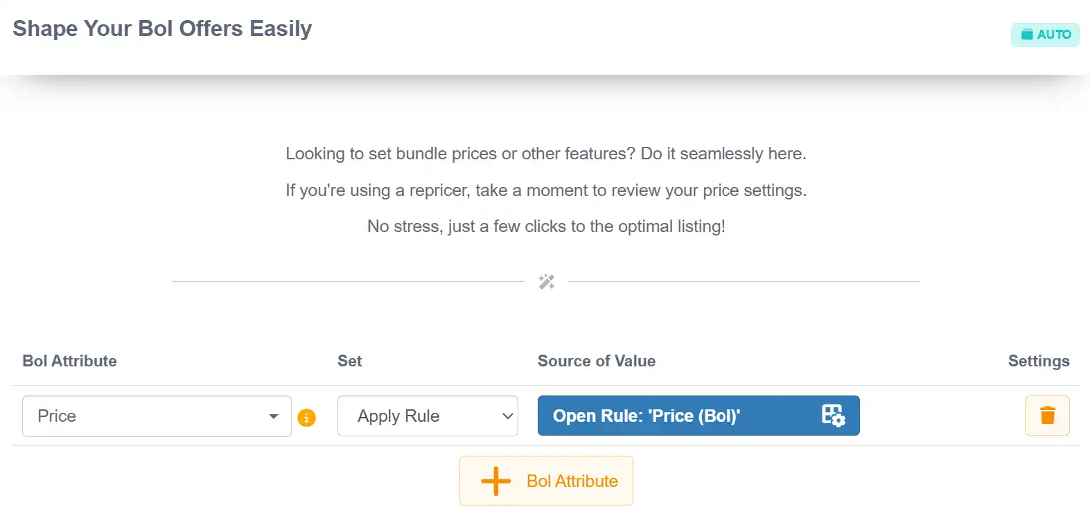
Task: Click the Settings column header
Action: tap(1038, 361)
